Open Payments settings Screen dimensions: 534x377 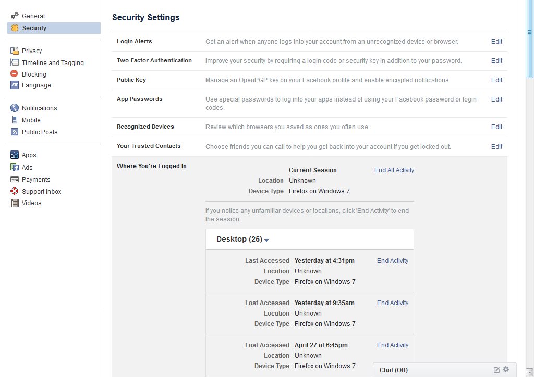36,180
